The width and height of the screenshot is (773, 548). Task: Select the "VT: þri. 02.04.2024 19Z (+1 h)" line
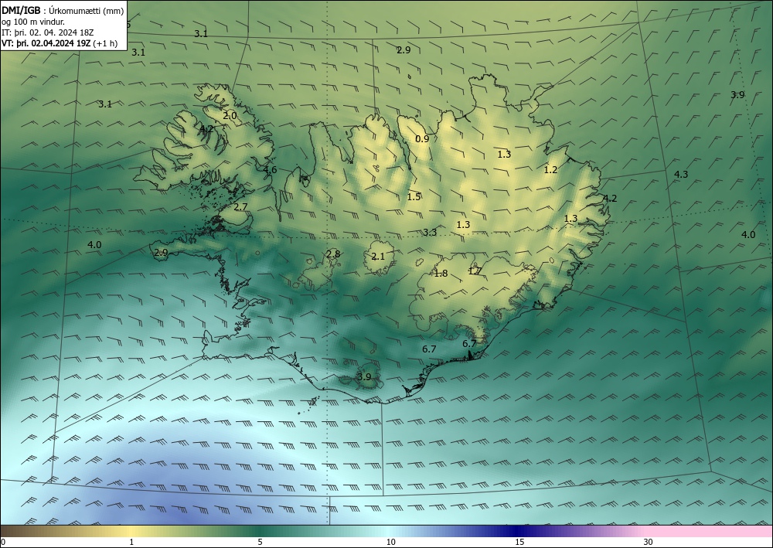[60, 43]
